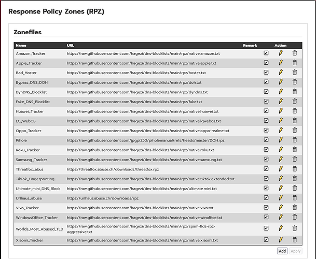Image resolution: width=316 pixels, height=259 pixels.
Task: Edit the Oppo_Tracker zone
Action: [x=281, y=131]
